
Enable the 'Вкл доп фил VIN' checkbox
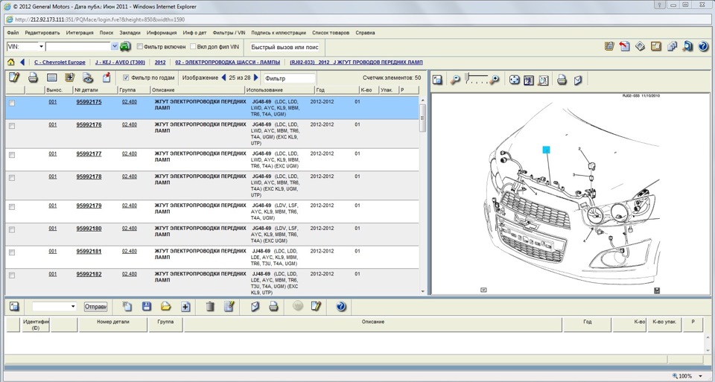pos(193,46)
